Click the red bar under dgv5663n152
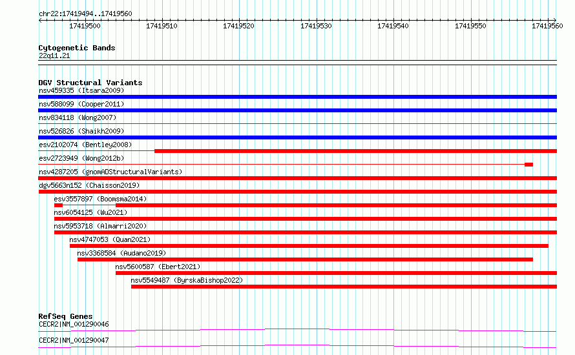575x355 pixels. pos(297,192)
